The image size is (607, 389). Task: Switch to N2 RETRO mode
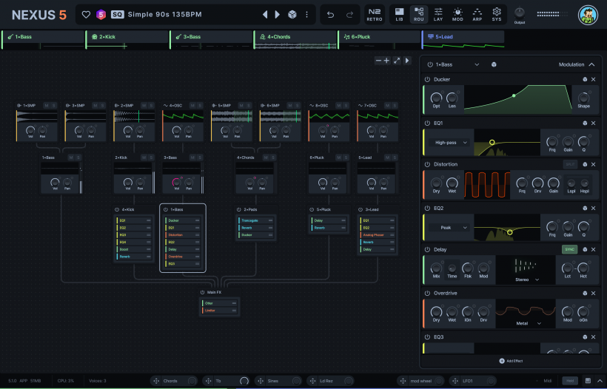(375, 15)
